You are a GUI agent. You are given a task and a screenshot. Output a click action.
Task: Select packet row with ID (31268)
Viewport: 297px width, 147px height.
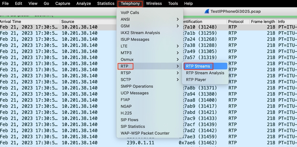[x=148, y=39]
